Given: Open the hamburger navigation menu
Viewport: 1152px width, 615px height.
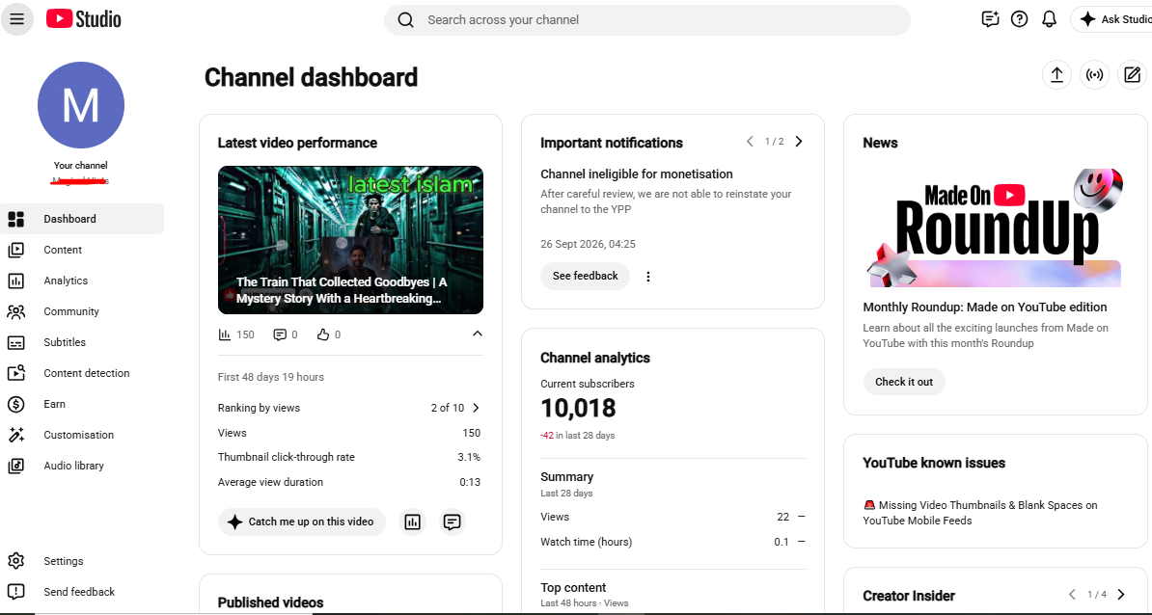Looking at the screenshot, I should (x=17, y=20).
